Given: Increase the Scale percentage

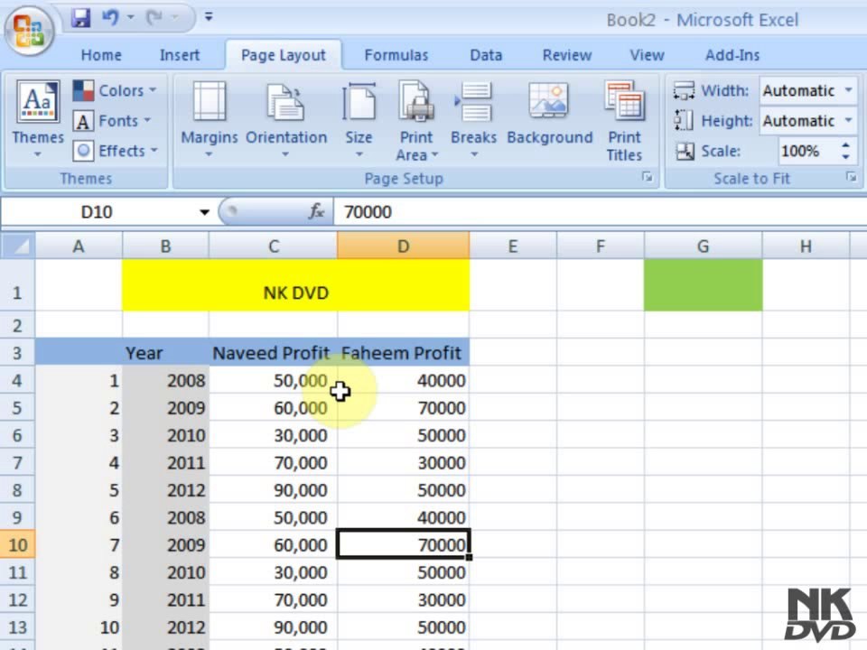Looking at the screenshot, I should tap(845, 145).
